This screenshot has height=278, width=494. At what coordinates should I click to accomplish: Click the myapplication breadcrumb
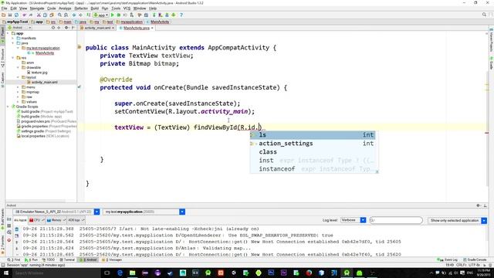[x=130, y=22]
